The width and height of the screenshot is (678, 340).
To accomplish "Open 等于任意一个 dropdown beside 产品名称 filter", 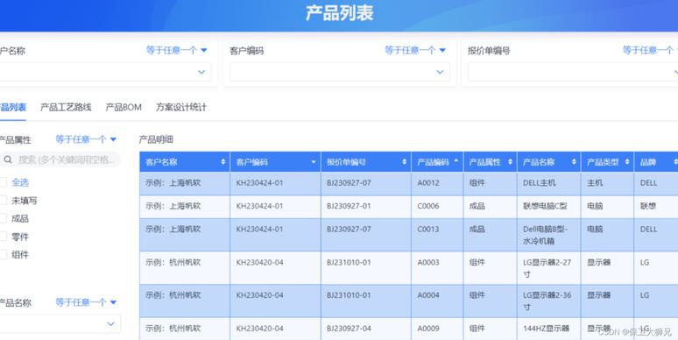I will click(86, 302).
